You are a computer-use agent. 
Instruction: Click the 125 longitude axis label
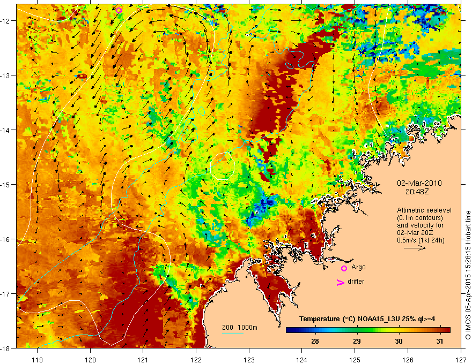click(x=355, y=360)
